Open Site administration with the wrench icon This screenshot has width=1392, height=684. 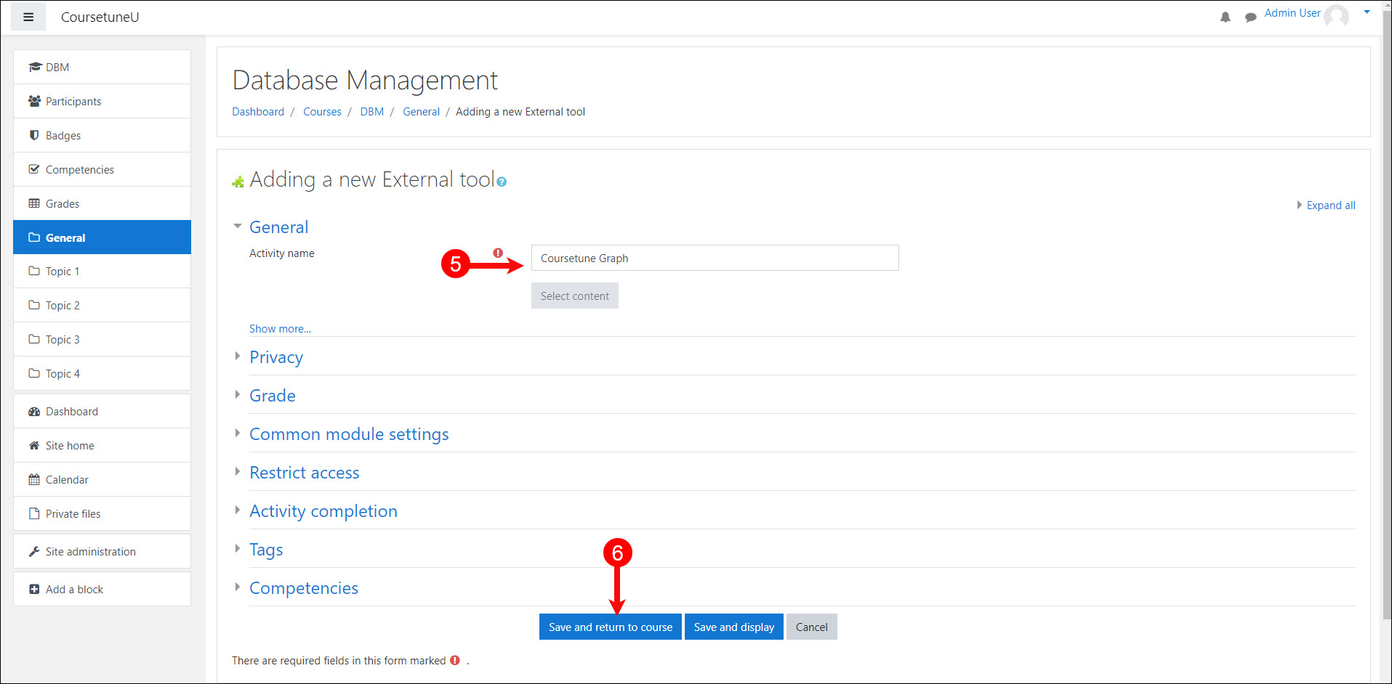(x=34, y=552)
